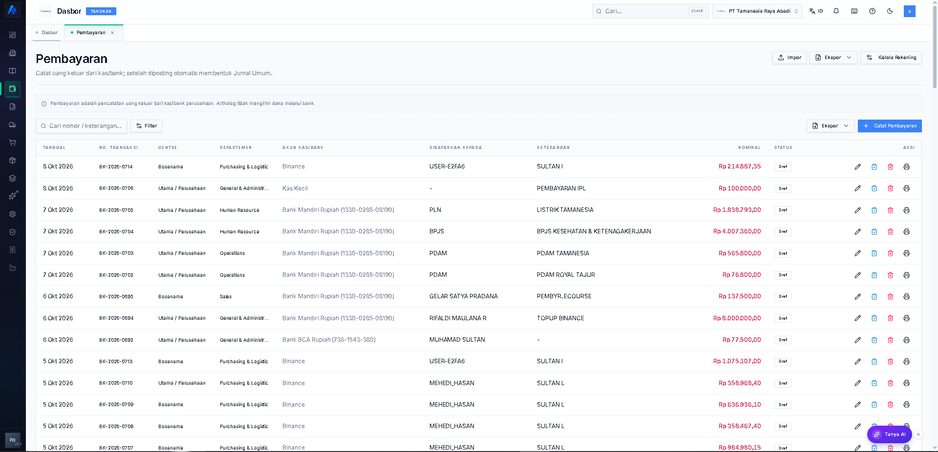938x452 pixels.
Task: Expand the top Ekspor dropdown beside Impor
Action: [x=833, y=58]
